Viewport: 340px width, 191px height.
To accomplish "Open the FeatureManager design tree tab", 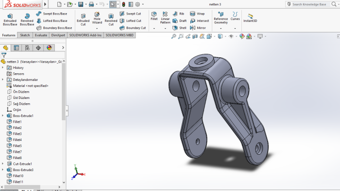I will 6,48.
